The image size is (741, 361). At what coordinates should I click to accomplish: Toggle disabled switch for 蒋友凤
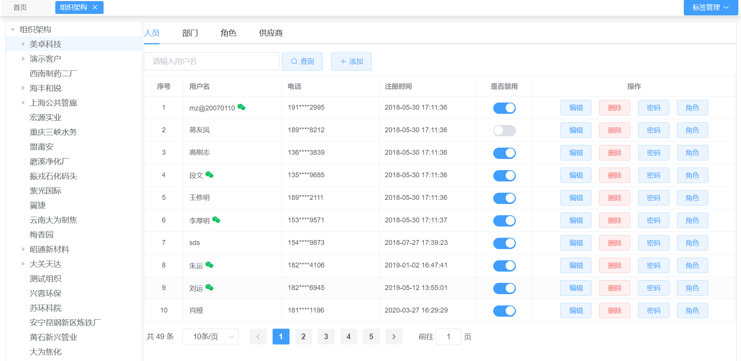point(504,130)
